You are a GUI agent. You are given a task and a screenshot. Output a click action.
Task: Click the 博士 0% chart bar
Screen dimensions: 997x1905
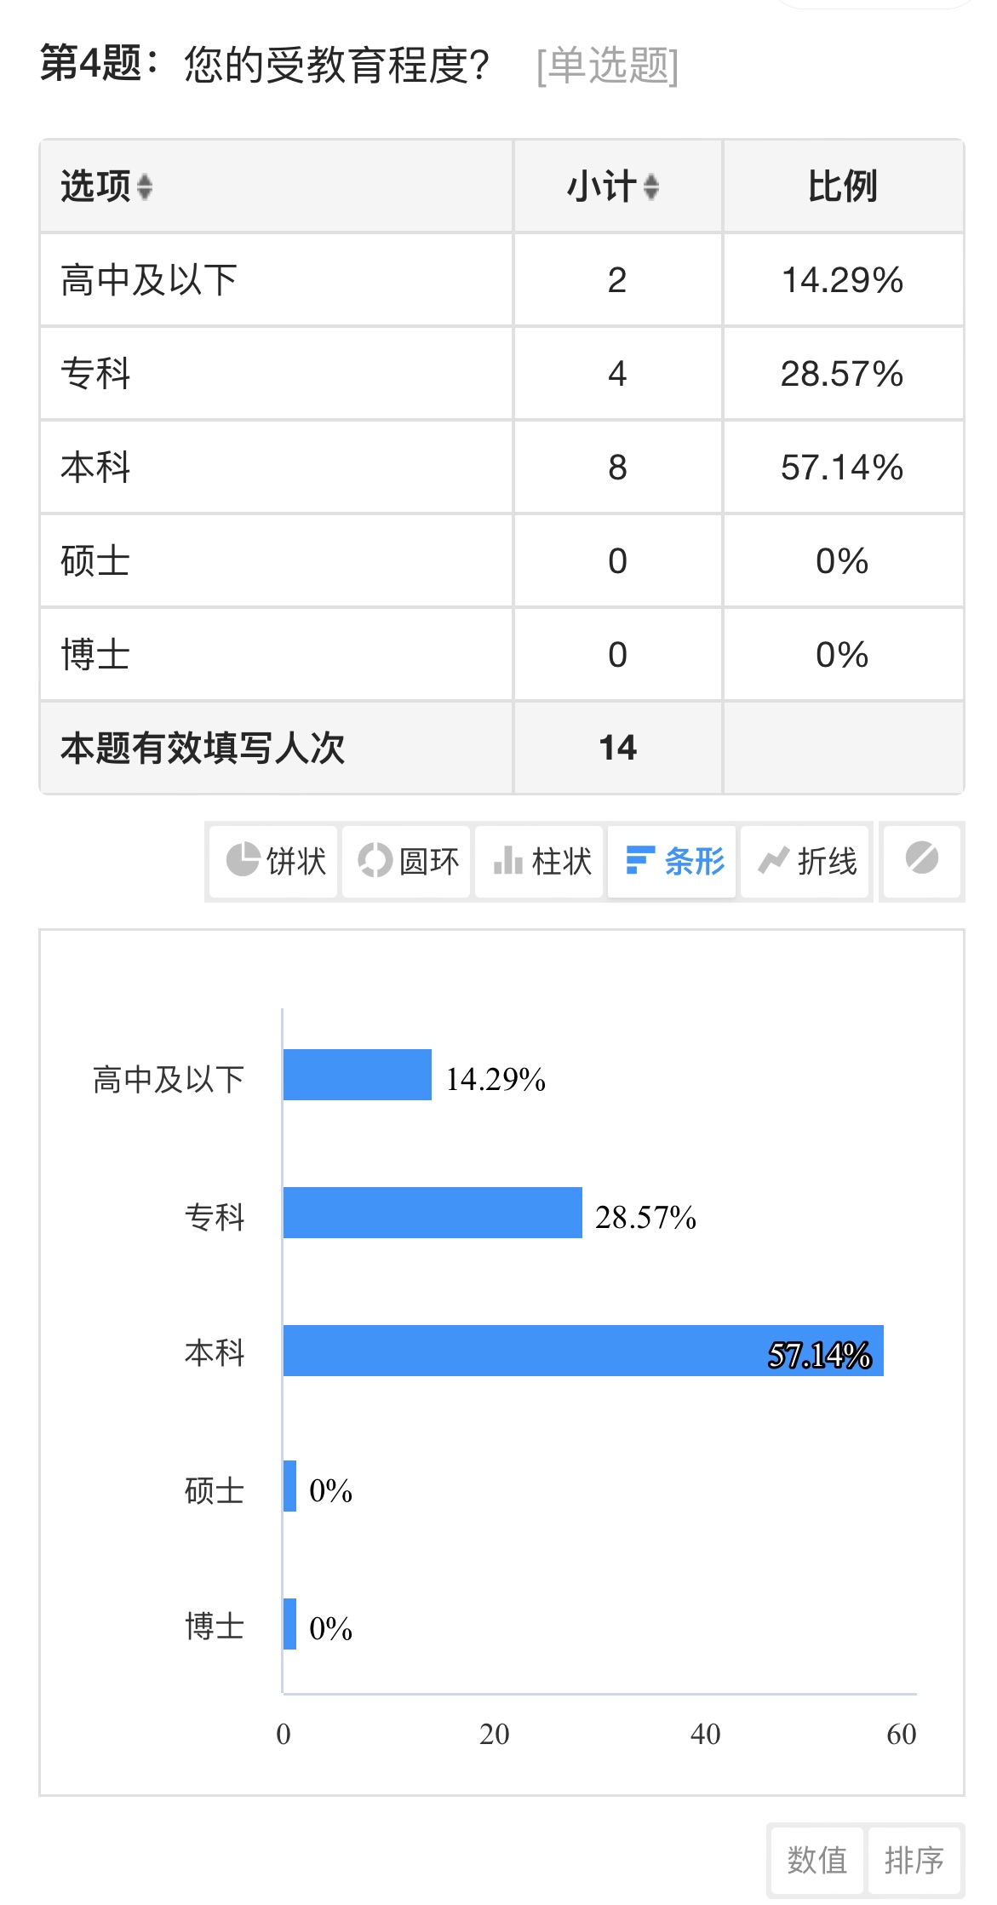(x=290, y=1624)
